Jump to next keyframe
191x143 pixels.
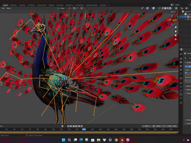pyautogui.click(x=79, y=126)
